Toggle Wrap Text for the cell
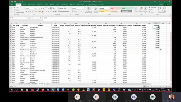The image size is (181, 102). point(62,8)
